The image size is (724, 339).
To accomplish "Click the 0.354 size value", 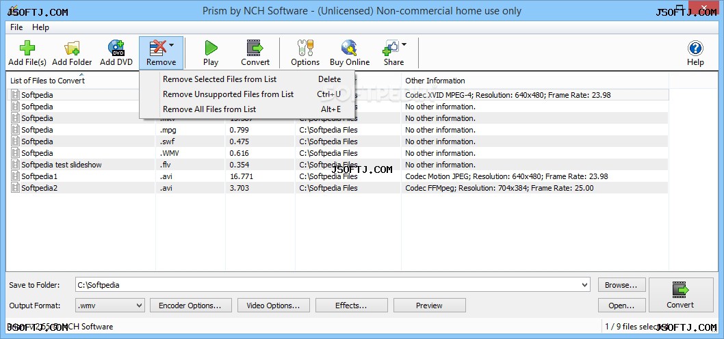I will coord(240,165).
